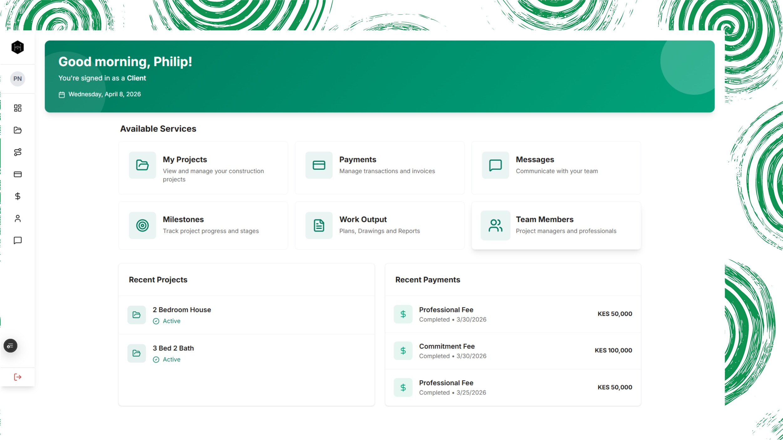Click Project managers and professionals description
The image size is (783, 440).
coord(566,231)
